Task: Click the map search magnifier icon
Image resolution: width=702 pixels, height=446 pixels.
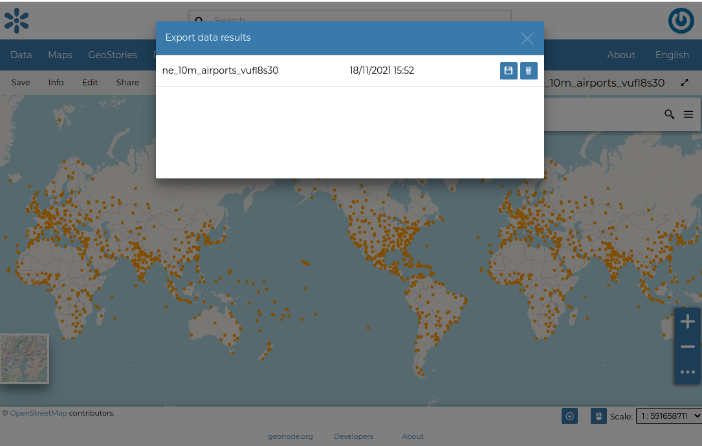Action: [x=670, y=114]
